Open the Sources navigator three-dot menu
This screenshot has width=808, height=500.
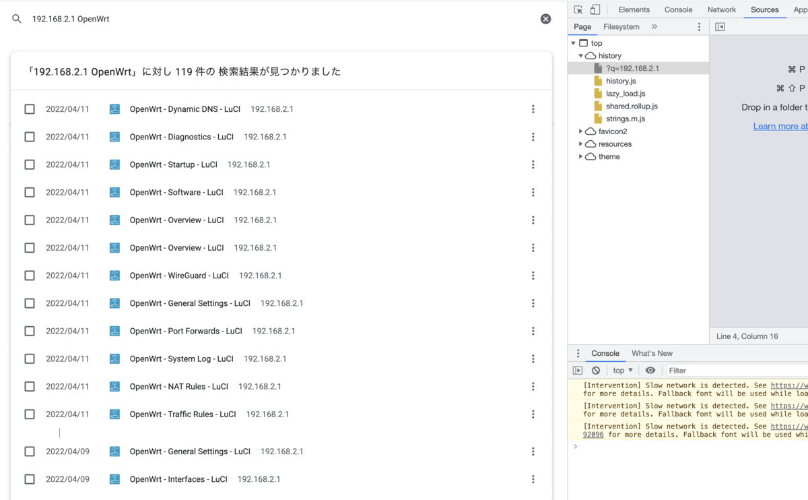click(699, 27)
